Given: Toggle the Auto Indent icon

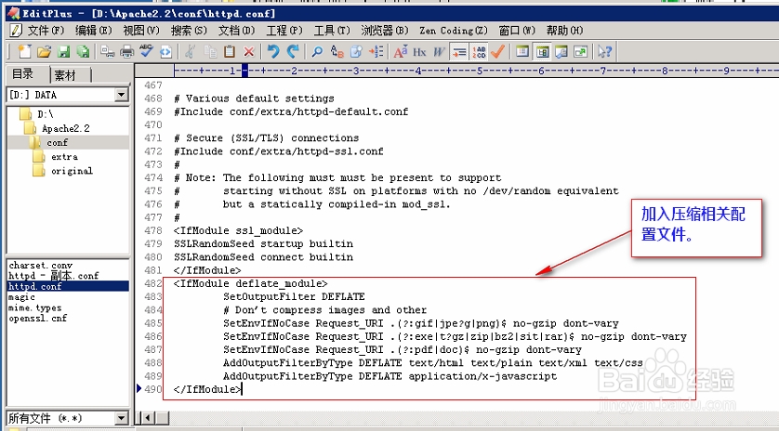Looking at the screenshot, I should 459,52.
